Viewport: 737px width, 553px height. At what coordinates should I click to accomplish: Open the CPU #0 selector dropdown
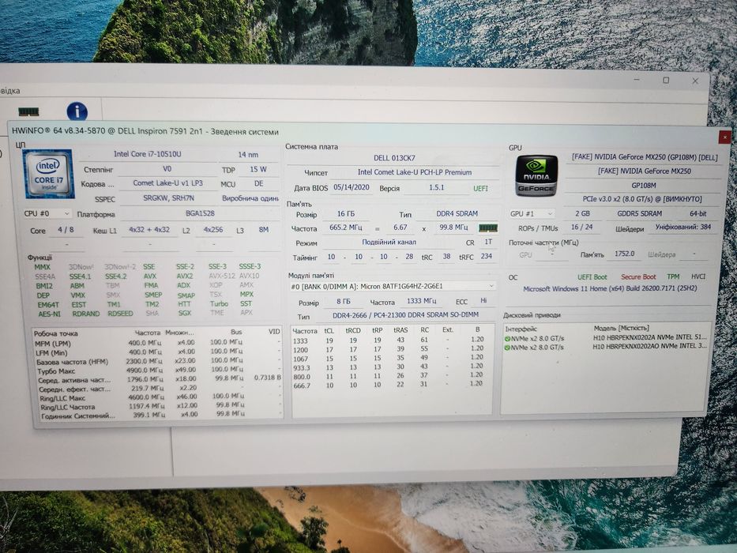47,213
